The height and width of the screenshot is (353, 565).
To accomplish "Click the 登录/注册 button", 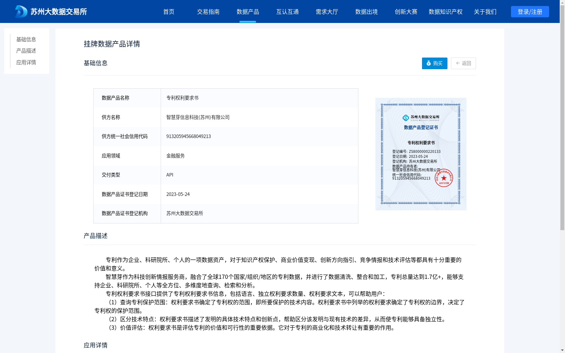I will click(530, 11).
